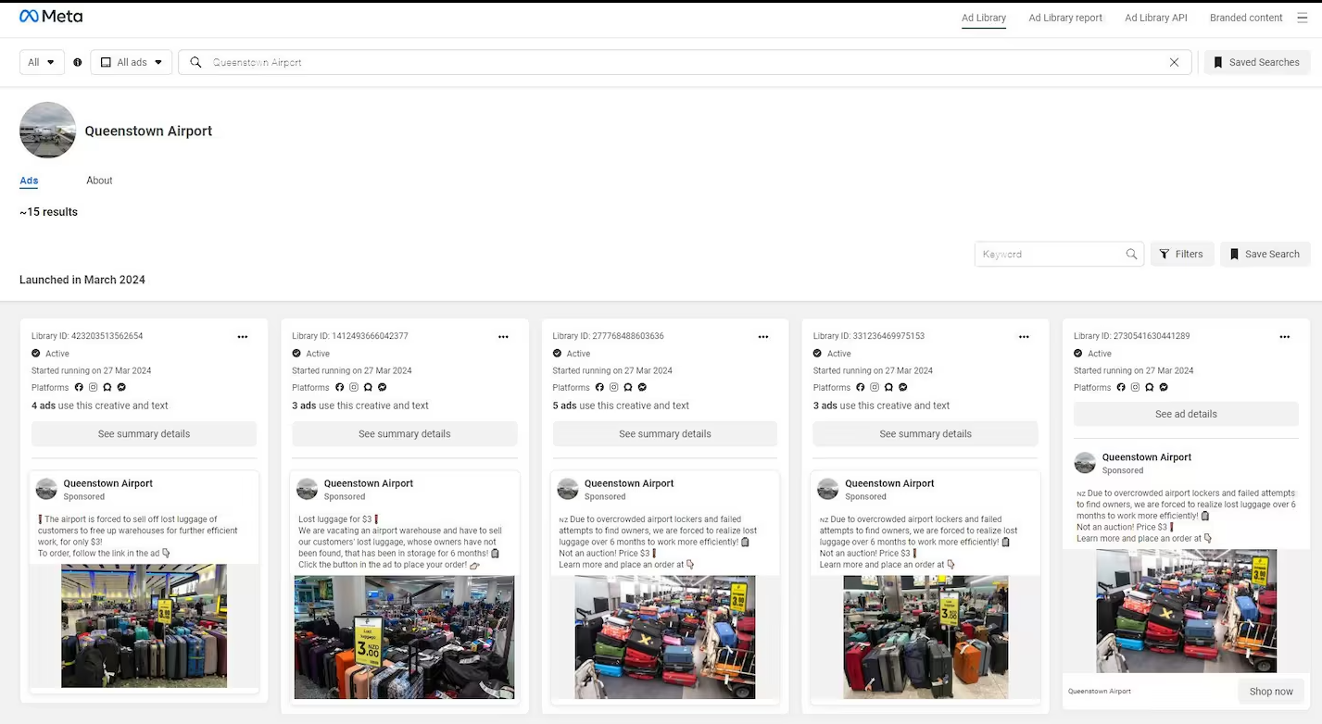Click the Queenstown Airport name in ad 1412493666042377
The width and height of the screenshot is (1322, 724).
369,483
